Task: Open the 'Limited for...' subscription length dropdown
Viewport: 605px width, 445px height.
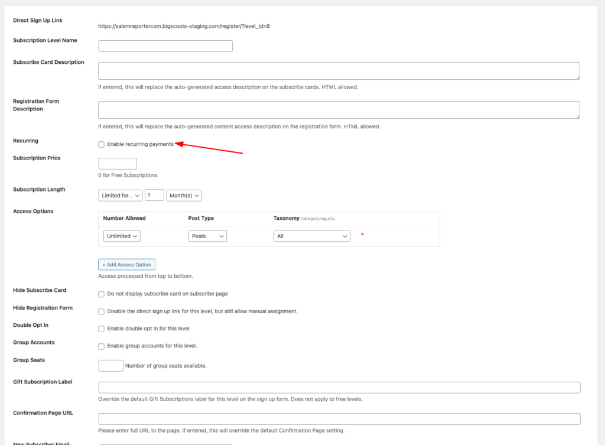Action: coord(121,196)
